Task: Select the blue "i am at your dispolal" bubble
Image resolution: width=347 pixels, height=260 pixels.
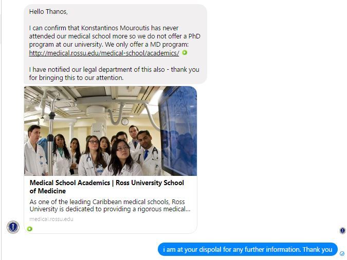Action: coord(248,249)
